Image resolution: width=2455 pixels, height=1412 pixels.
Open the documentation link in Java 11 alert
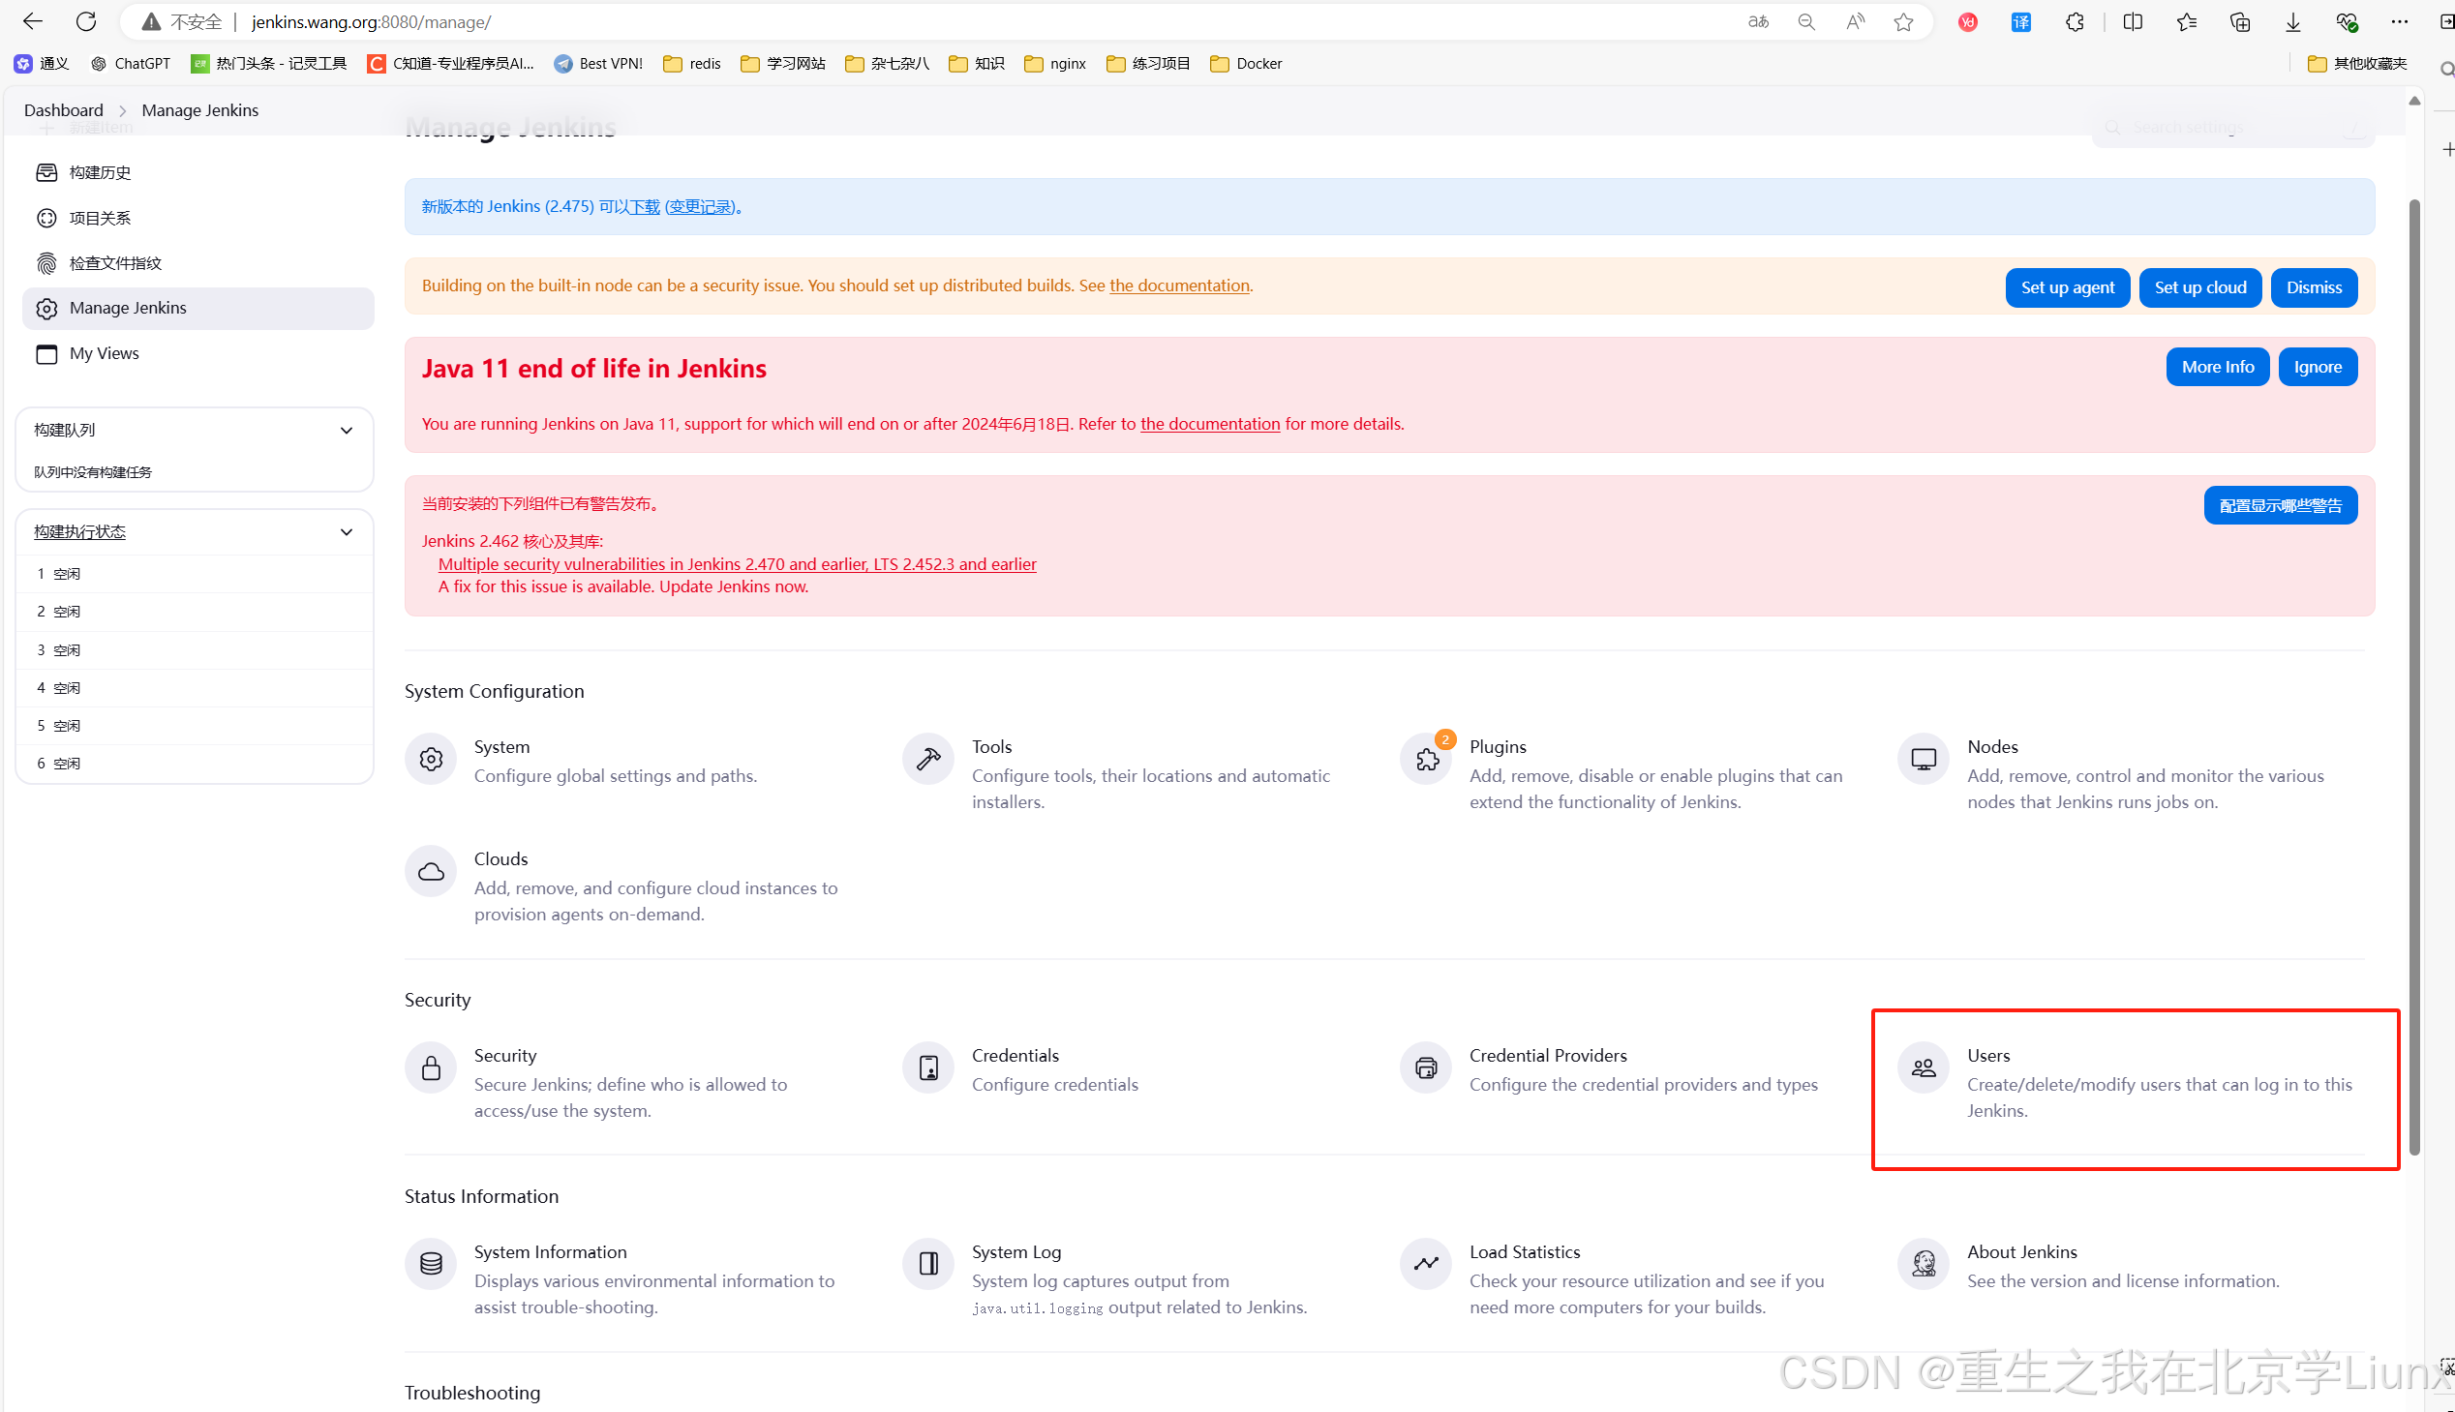pyautogui.click(x=1209, y=424)
